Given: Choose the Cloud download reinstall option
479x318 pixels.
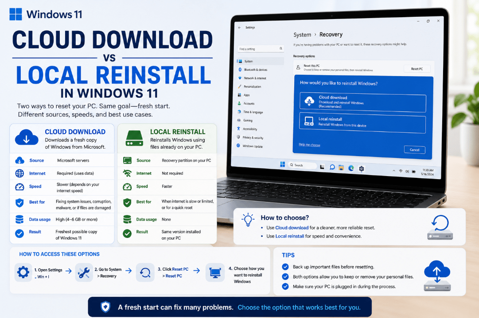Looking at the screenshot, I should [x=362, y=102].
